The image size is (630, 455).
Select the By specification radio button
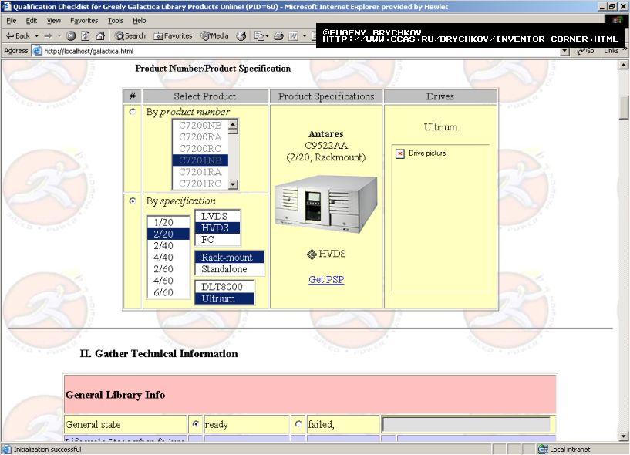coord(133,201)
